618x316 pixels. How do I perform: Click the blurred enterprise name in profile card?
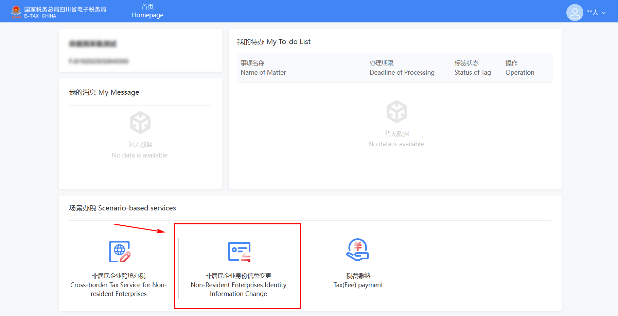point(93,44)
